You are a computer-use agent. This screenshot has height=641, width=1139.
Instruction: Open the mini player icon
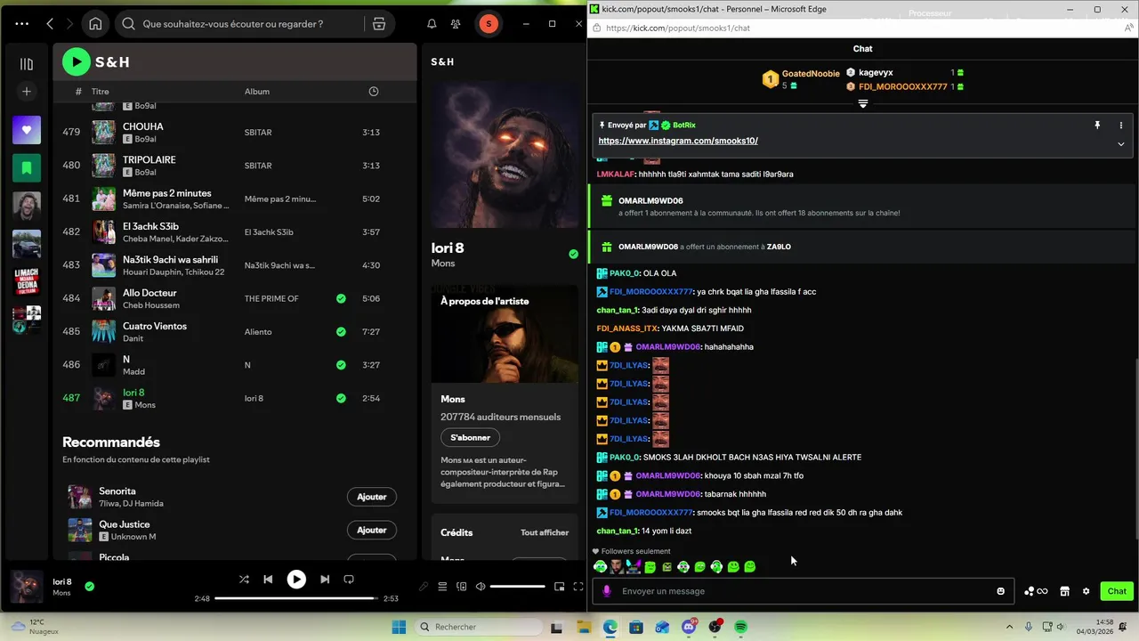pyautogui.click(x=559, y=587)
